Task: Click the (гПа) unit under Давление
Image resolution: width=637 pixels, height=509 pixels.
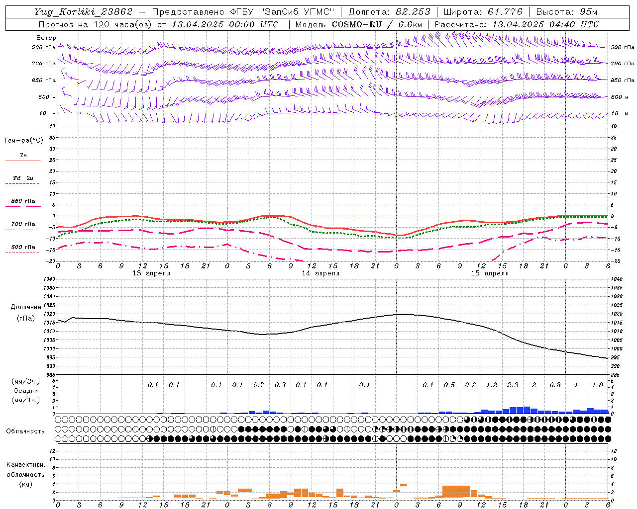Action: point(26,318)
